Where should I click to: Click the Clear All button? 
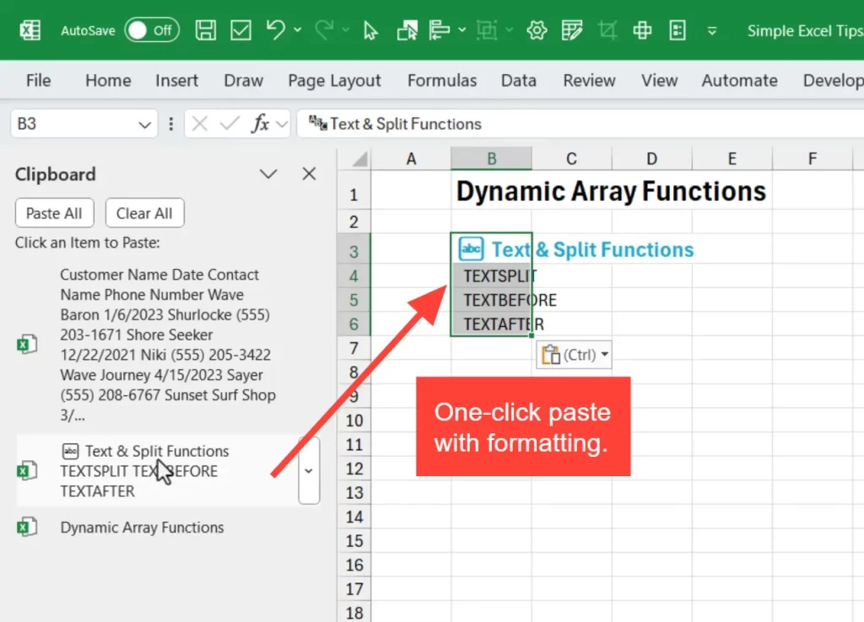(x=144, y=213)
